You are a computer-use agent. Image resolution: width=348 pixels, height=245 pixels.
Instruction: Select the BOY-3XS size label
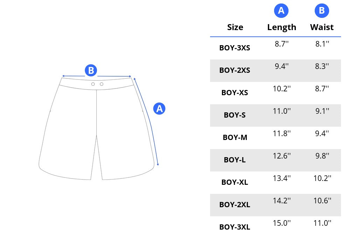(x=235, y=48)
